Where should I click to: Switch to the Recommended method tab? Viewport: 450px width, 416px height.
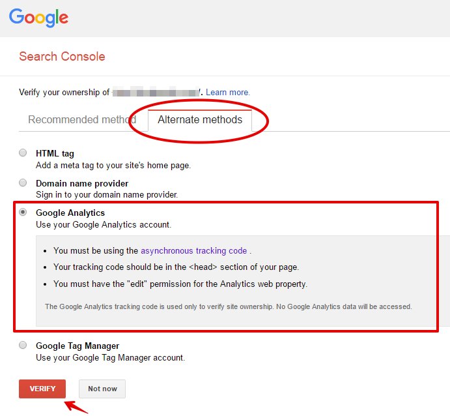pos(82,119)
